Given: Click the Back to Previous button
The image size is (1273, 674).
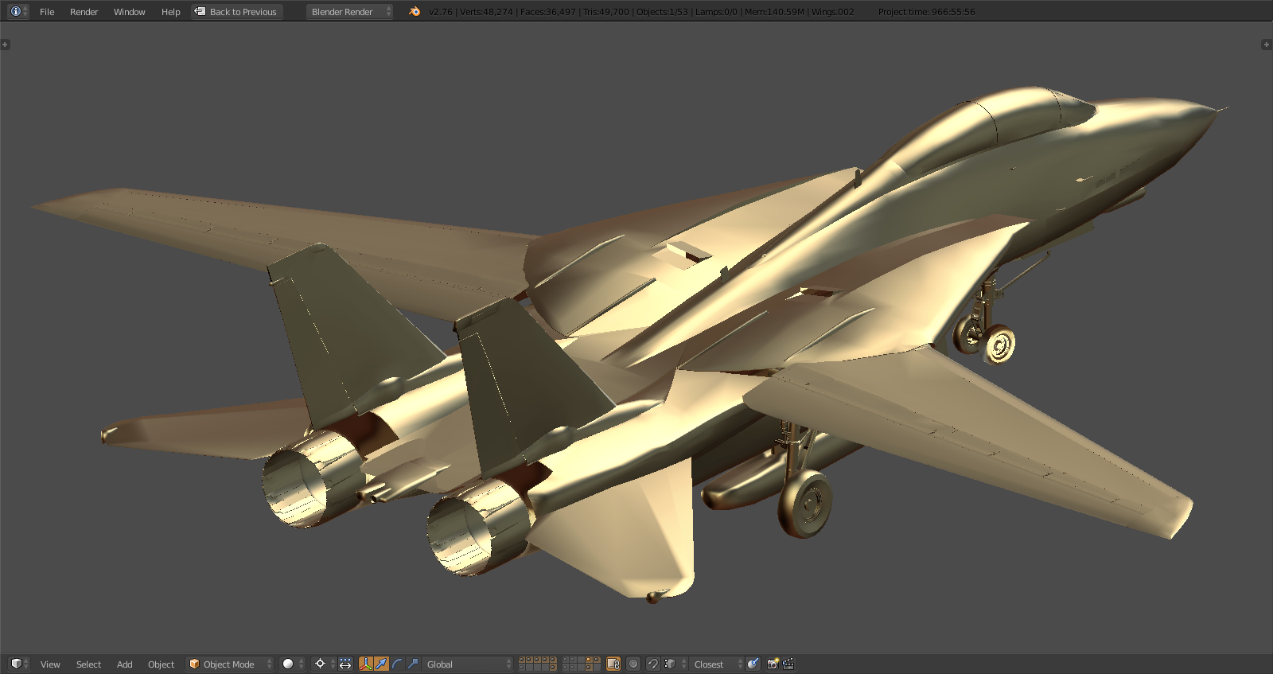Looking at the screenshot, I should tap(236, 12).
